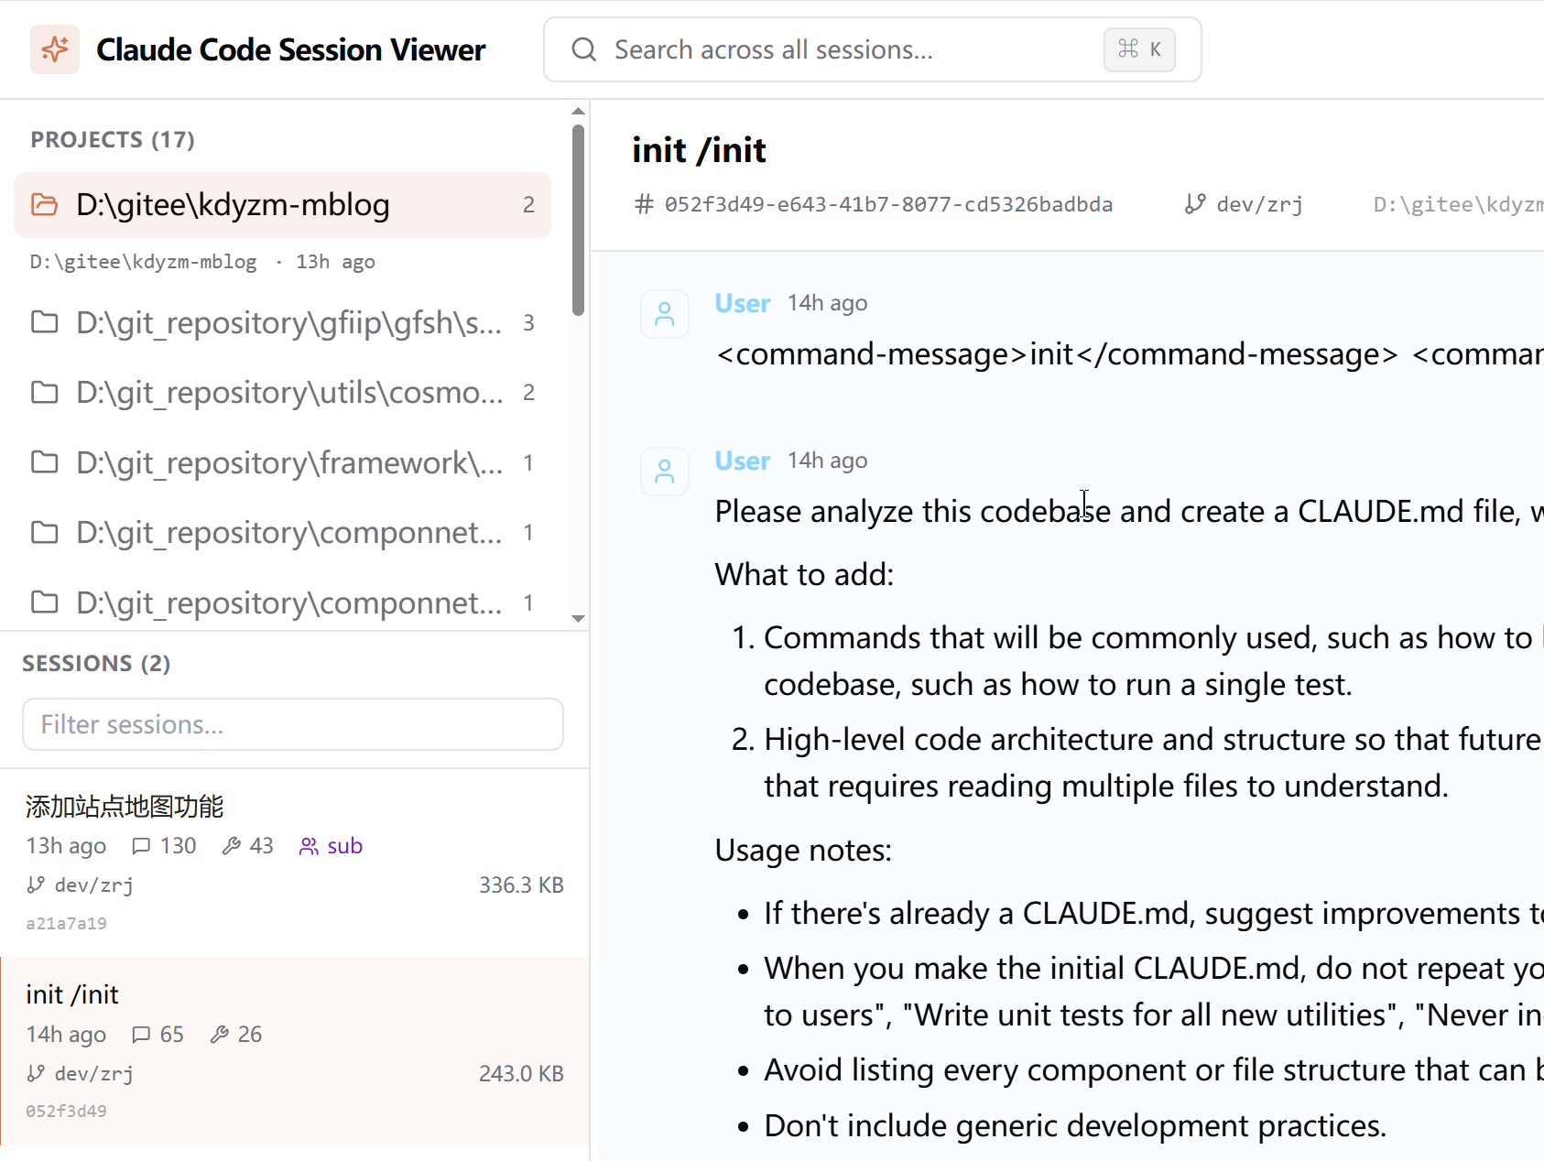Open the 添加站点地图功能 session
1544x1161 pixels.
[294, 863]
